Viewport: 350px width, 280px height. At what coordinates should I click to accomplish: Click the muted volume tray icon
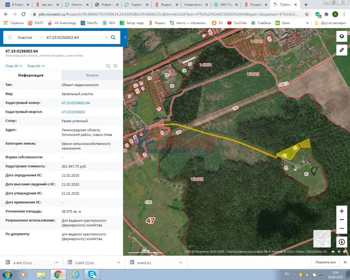click(308, 275)
